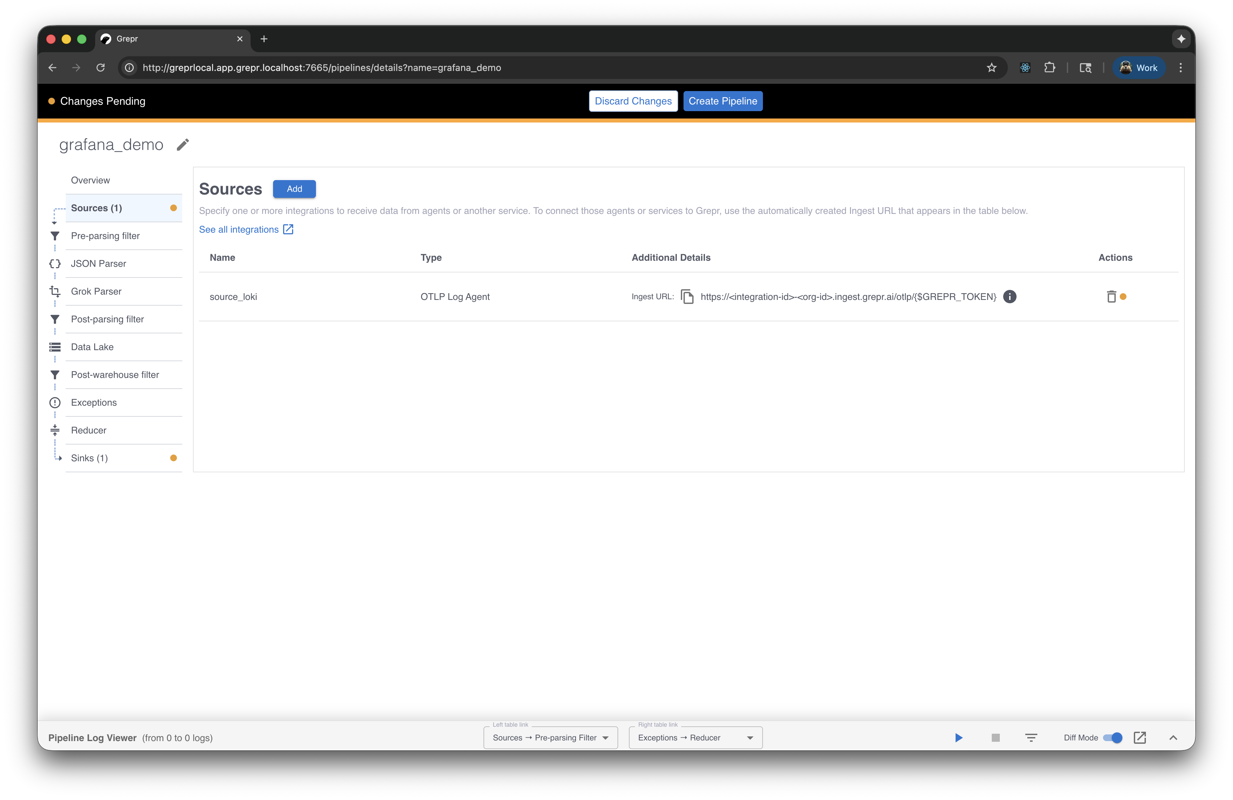Go to the Sinks (1) section

tap(89, 458)
